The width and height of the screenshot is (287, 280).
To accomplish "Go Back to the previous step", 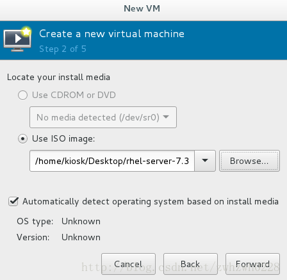I will 190,264.
